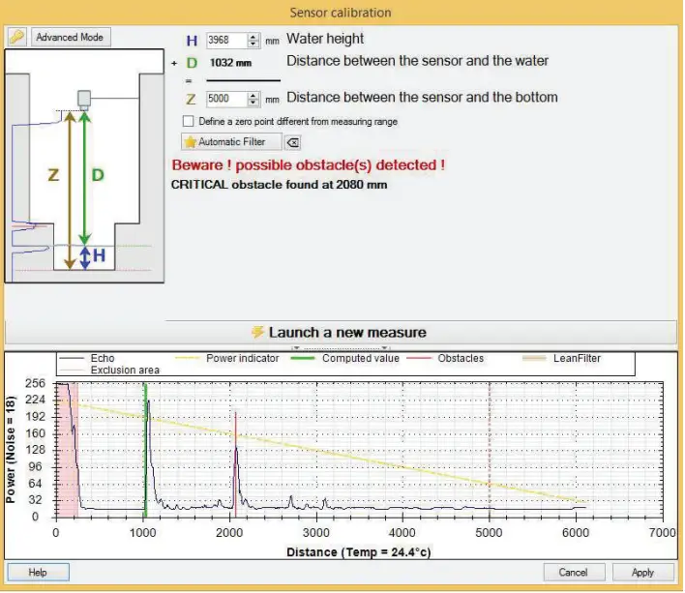Cancel the sensor calibration
The image size is (685, 593).
[574, 572]
